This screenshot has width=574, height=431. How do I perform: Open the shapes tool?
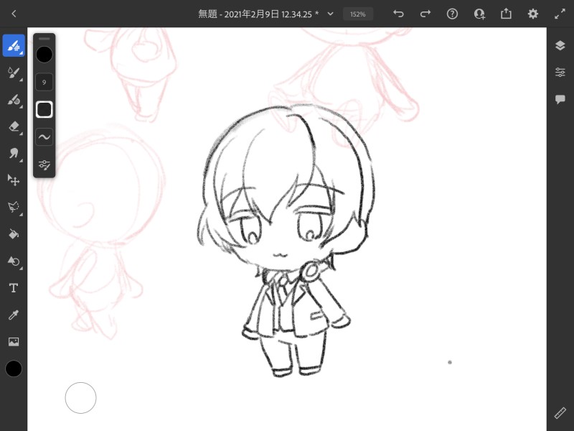(x=14, y=261)
